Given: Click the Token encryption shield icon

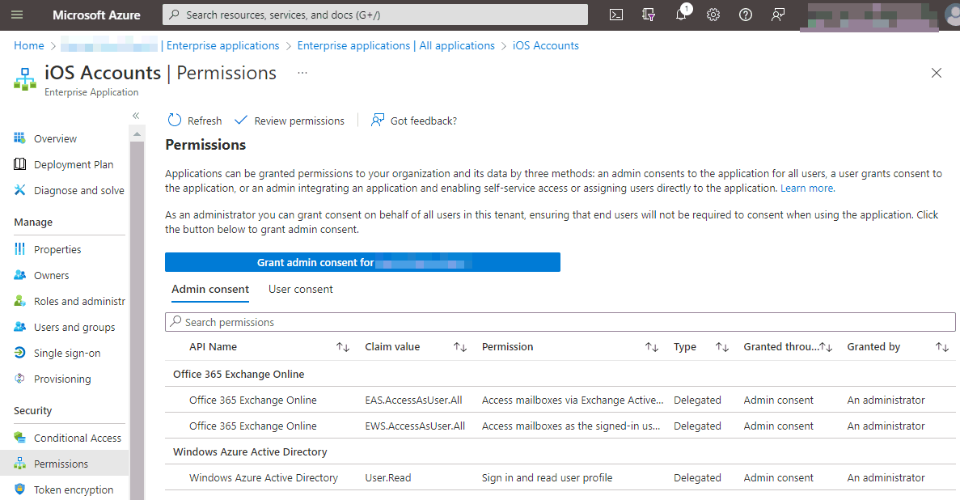Looking at the screenshot, I should tap(19, 489).
